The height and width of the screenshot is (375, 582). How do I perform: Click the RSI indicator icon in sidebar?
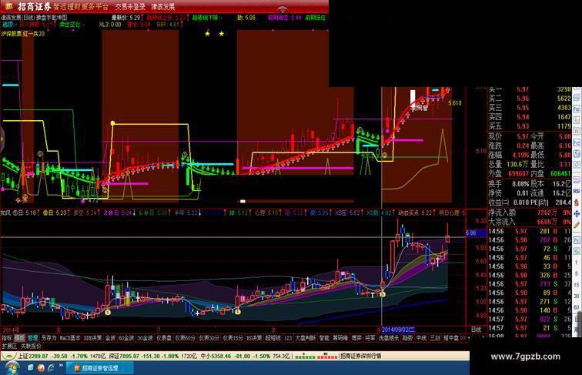[x=576, y=191]
